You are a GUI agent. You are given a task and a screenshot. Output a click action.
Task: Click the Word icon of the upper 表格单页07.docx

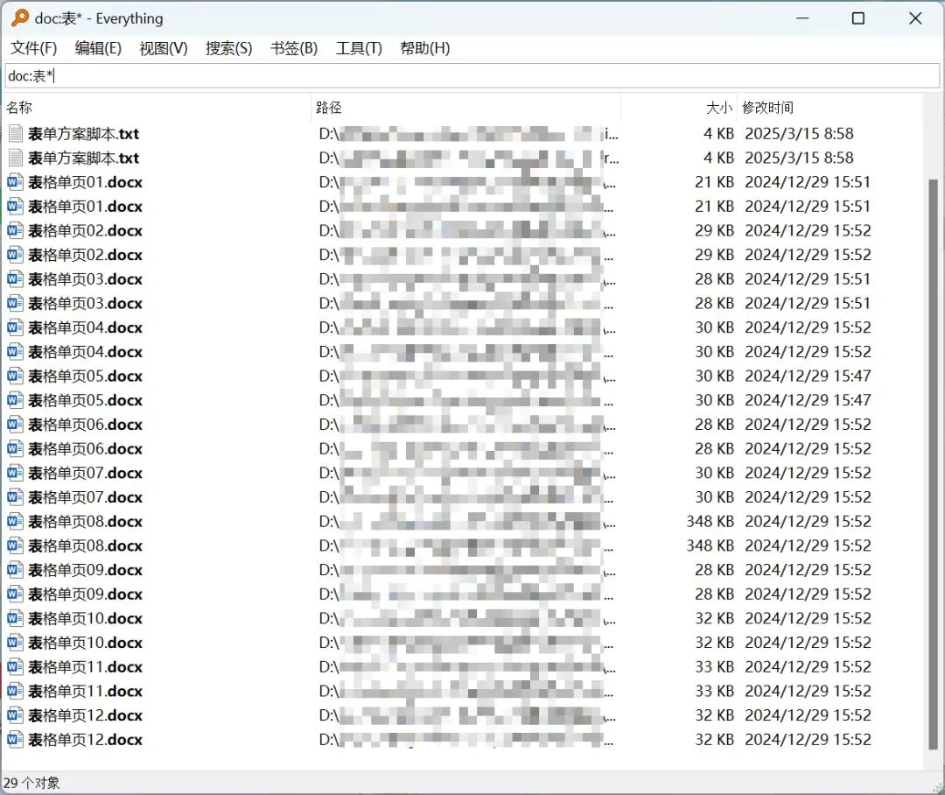click(x=15, y=473)
